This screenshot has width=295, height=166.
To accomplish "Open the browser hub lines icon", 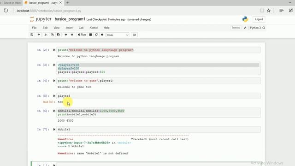I will (281, 11).
